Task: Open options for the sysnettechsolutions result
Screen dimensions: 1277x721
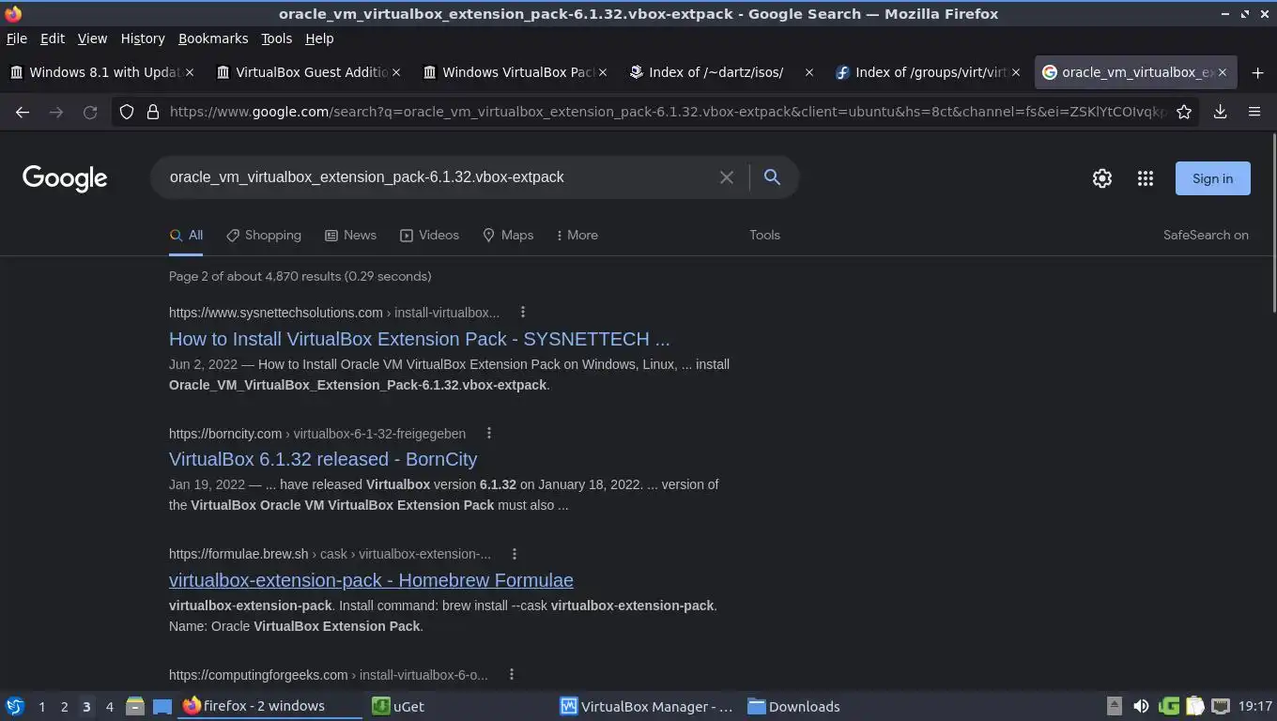Action: (523, 313)
